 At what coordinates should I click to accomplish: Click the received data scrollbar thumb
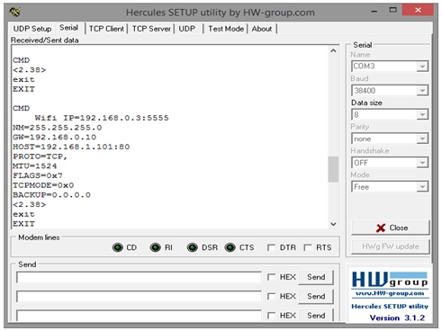pos(333,169)
